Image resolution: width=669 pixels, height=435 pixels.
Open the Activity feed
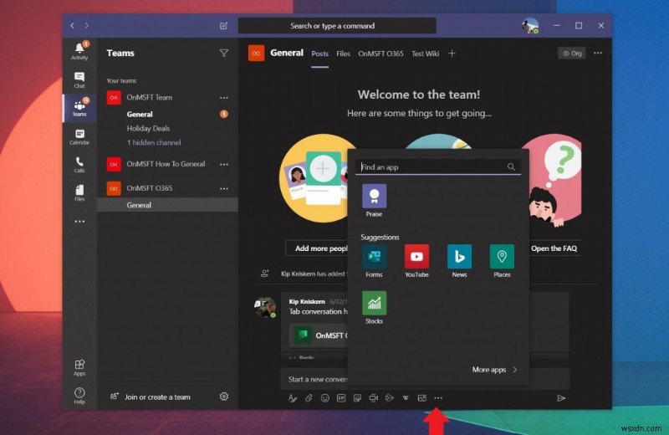click(x=79, y=51)
